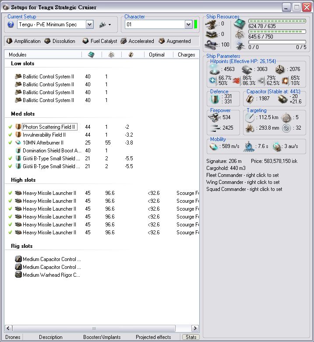Viewport: 314px width, 342px height.
Task: Click the align time icon showing 7.6 s
Action: click(249, 146)
